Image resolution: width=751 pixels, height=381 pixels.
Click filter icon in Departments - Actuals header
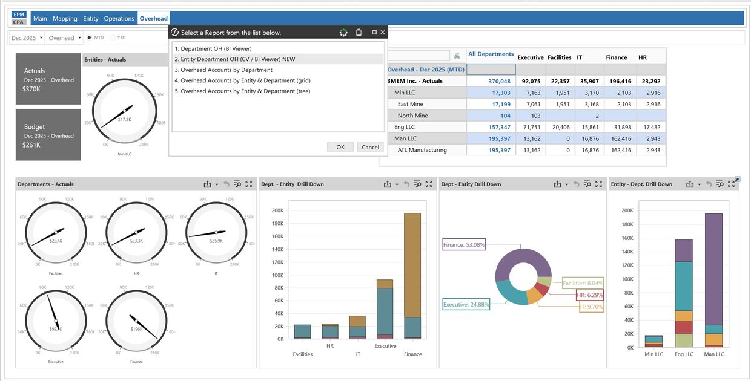237,184
